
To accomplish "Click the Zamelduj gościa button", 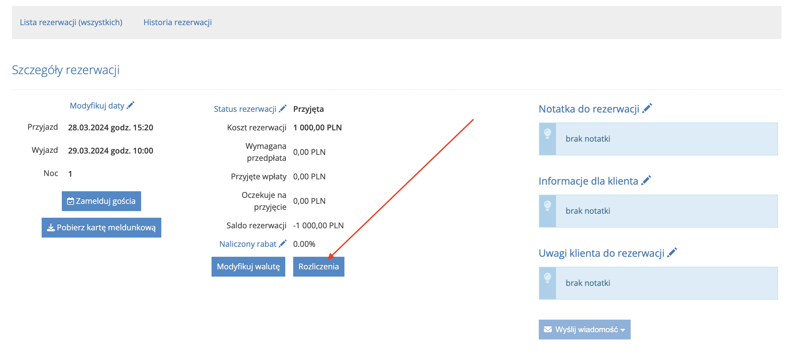I will click(x=101, y=201).
